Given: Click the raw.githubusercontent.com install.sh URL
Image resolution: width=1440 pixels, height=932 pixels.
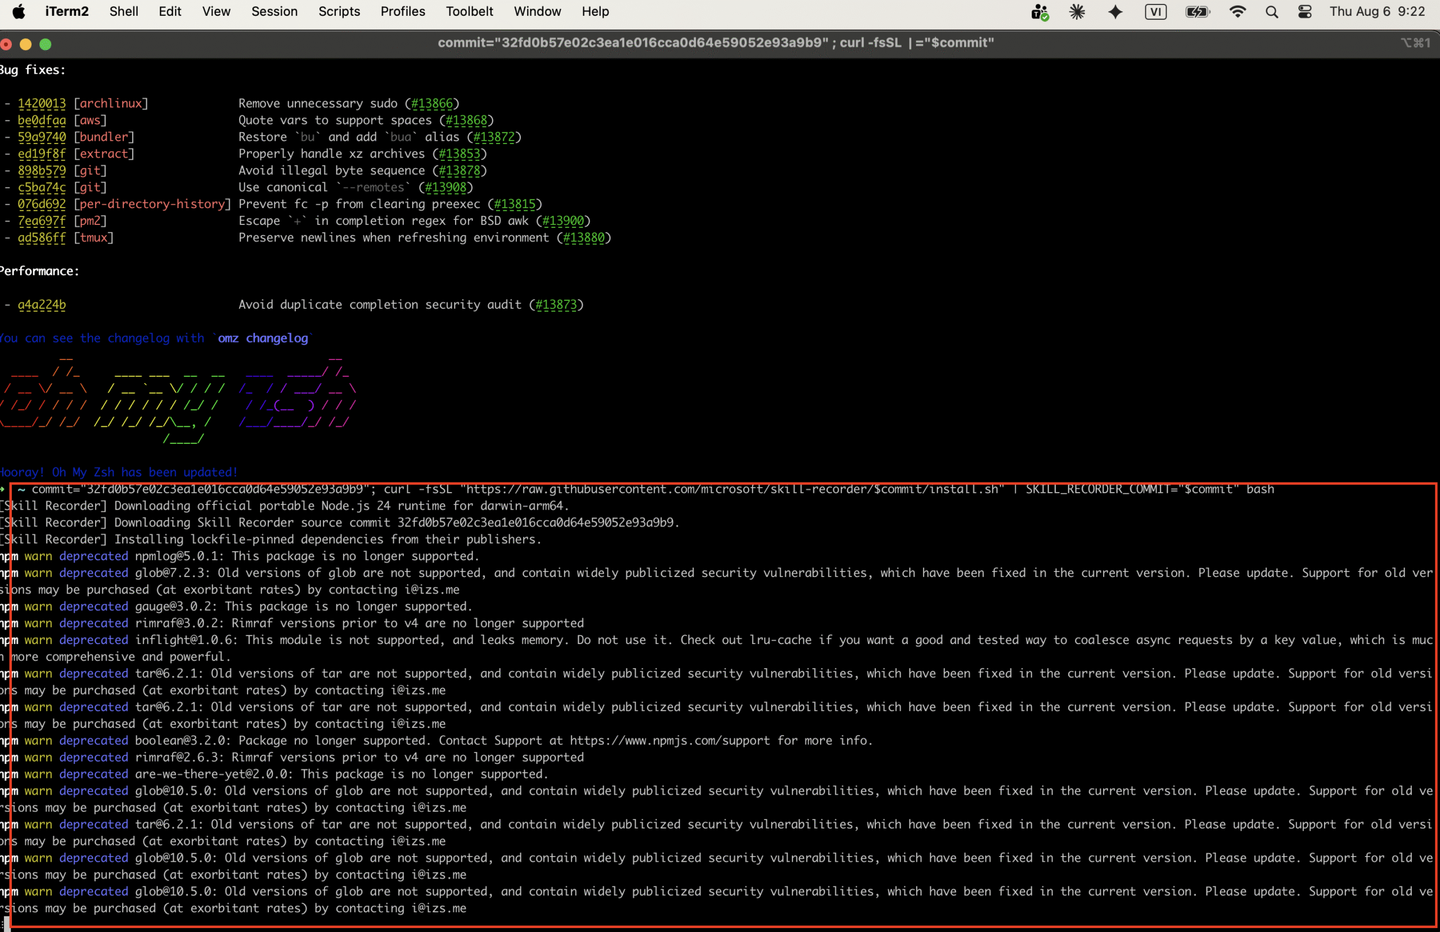Looking at the screenshot, I should (732, 489).
